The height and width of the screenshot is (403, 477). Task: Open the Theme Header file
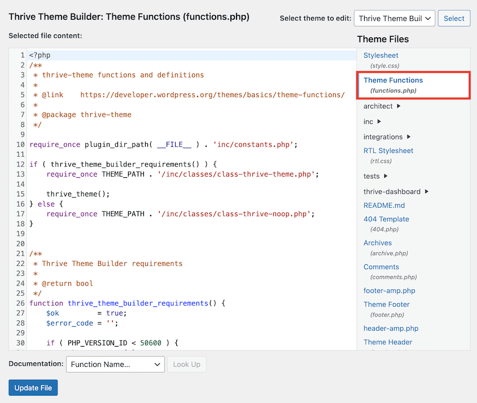[388, 342]
